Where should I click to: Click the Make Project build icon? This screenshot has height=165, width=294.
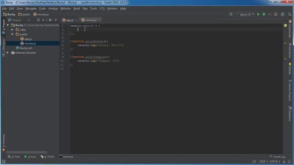point(231,14)
